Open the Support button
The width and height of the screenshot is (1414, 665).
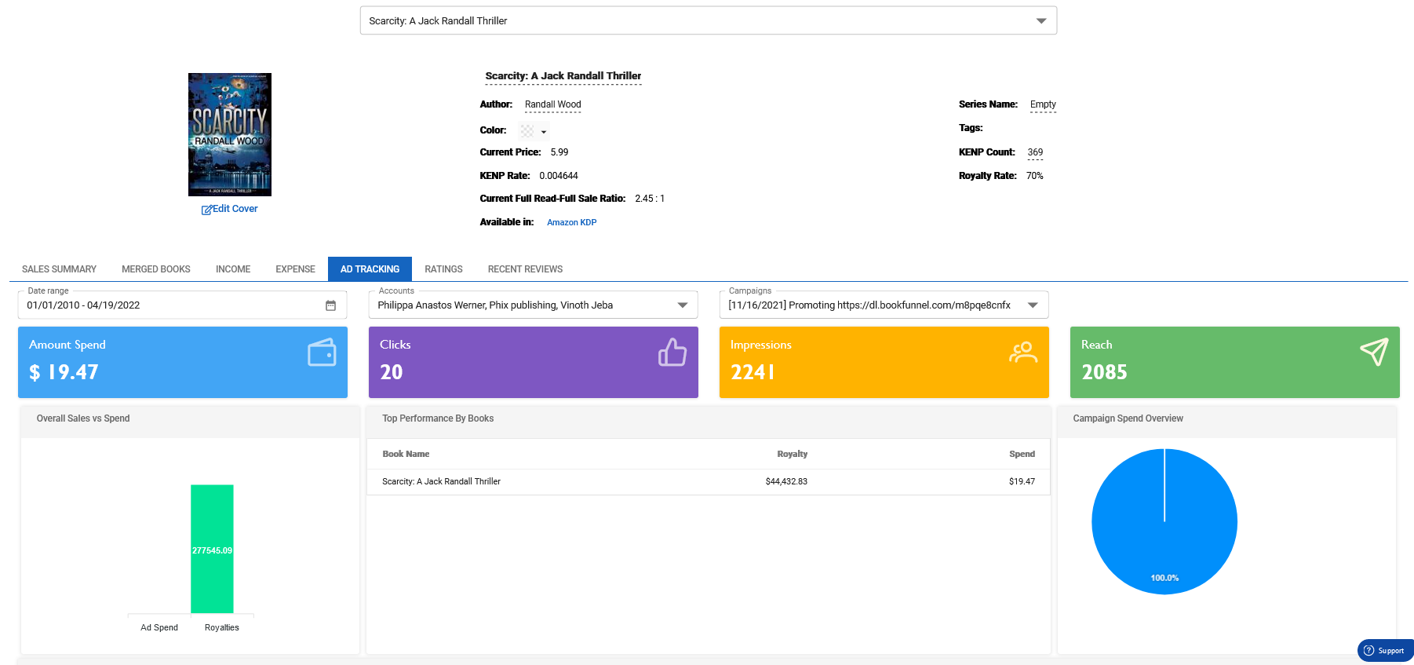1386,650
